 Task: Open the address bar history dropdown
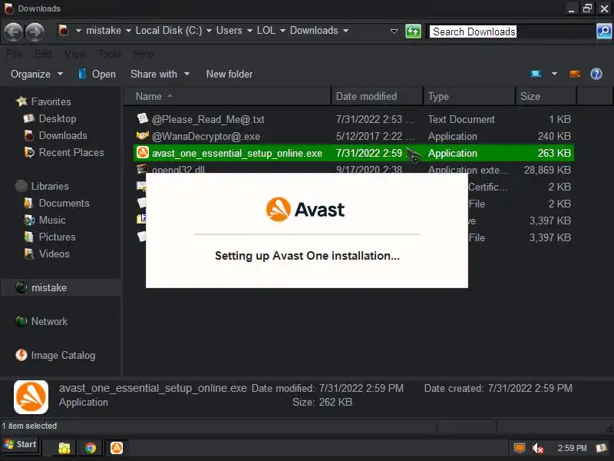pos(394,32)
